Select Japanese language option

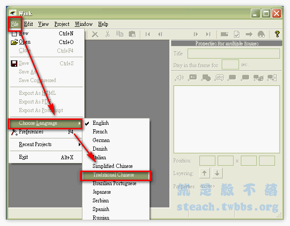coord(116,192)
